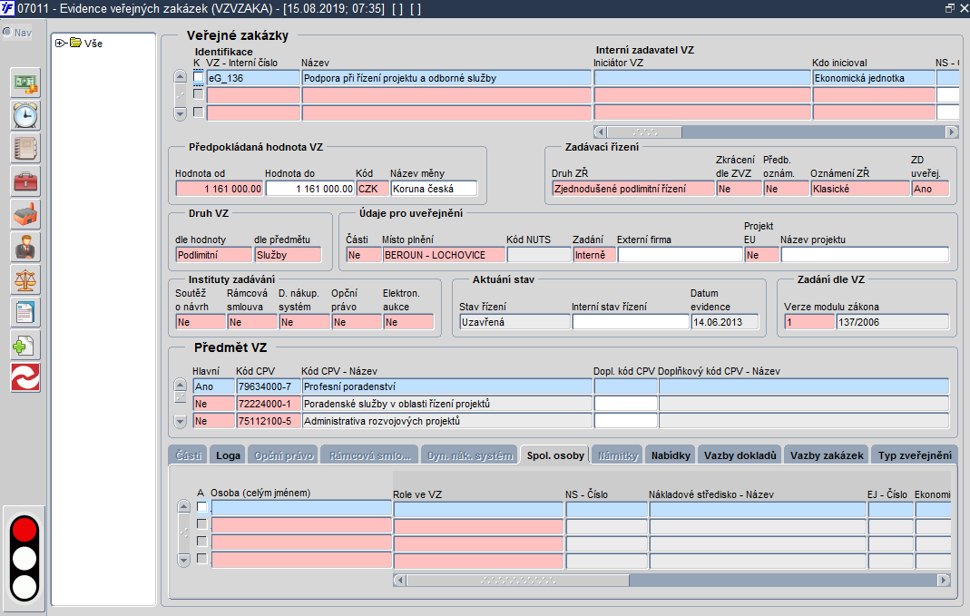Click the Veřejné zakázky horizontal scrollbar thumb
The width and height of the screenshot is (970, 616).
[644, 132]
